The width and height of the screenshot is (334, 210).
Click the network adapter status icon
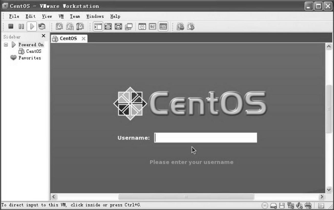pyautogui.click(x=290, y=205)
